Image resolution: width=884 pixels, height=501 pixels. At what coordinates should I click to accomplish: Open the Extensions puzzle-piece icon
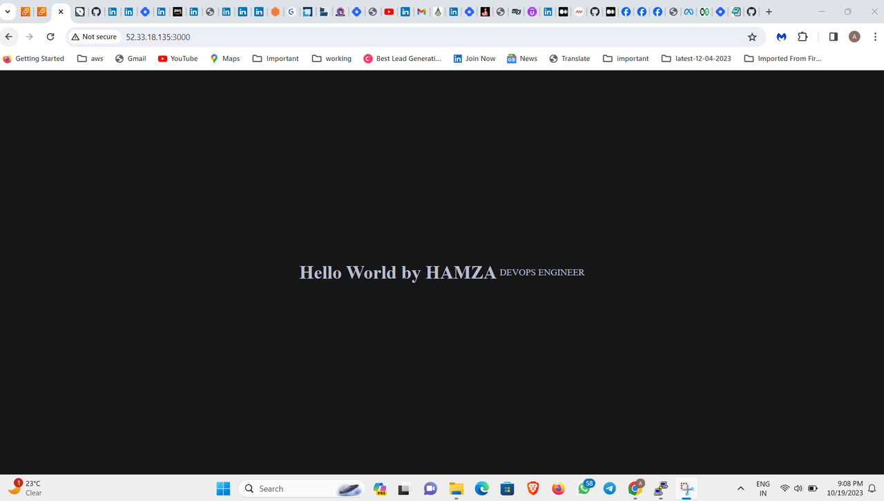coord(803,37)
